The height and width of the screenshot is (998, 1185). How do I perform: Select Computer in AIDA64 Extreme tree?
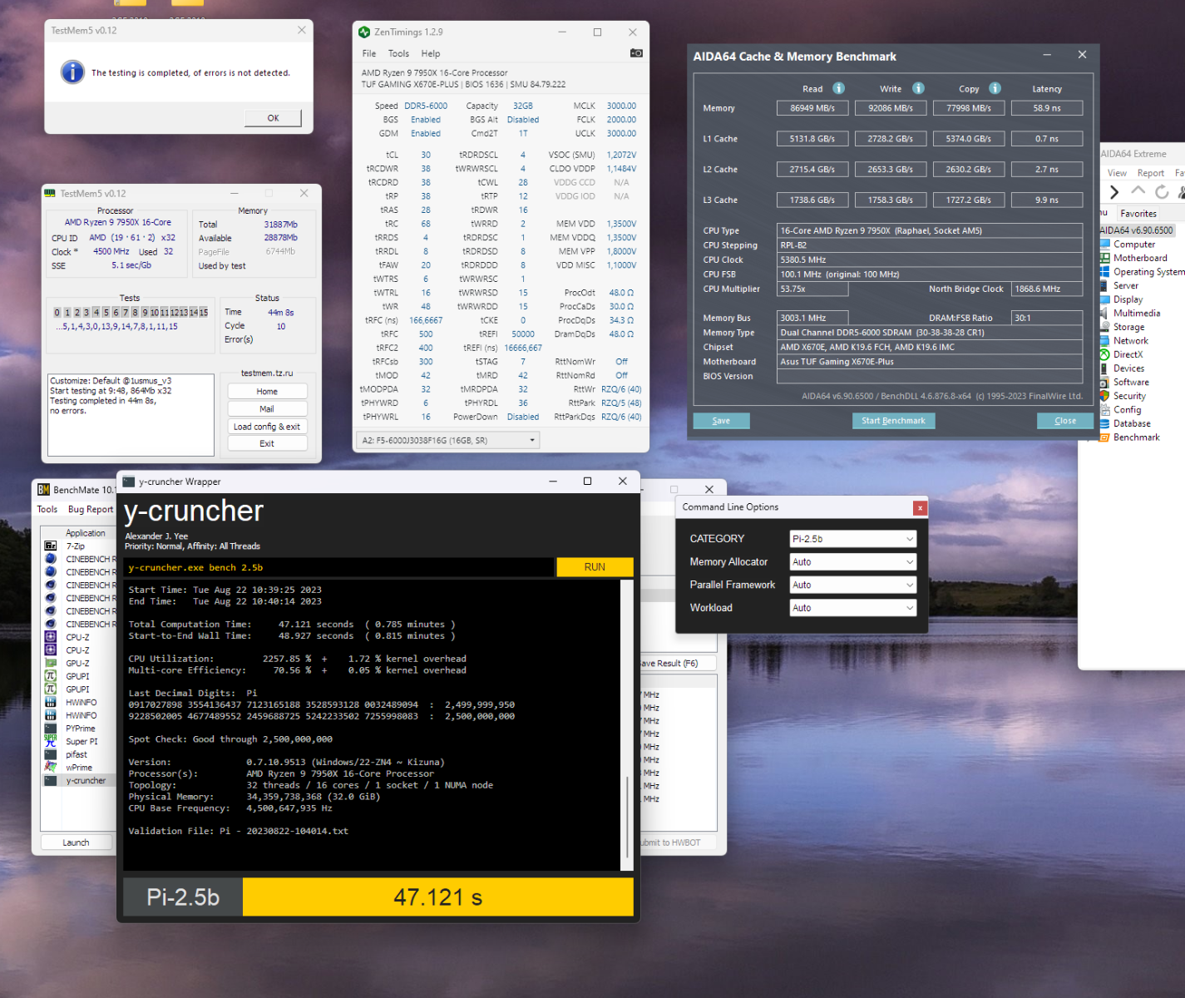[x=1134, y=245]
